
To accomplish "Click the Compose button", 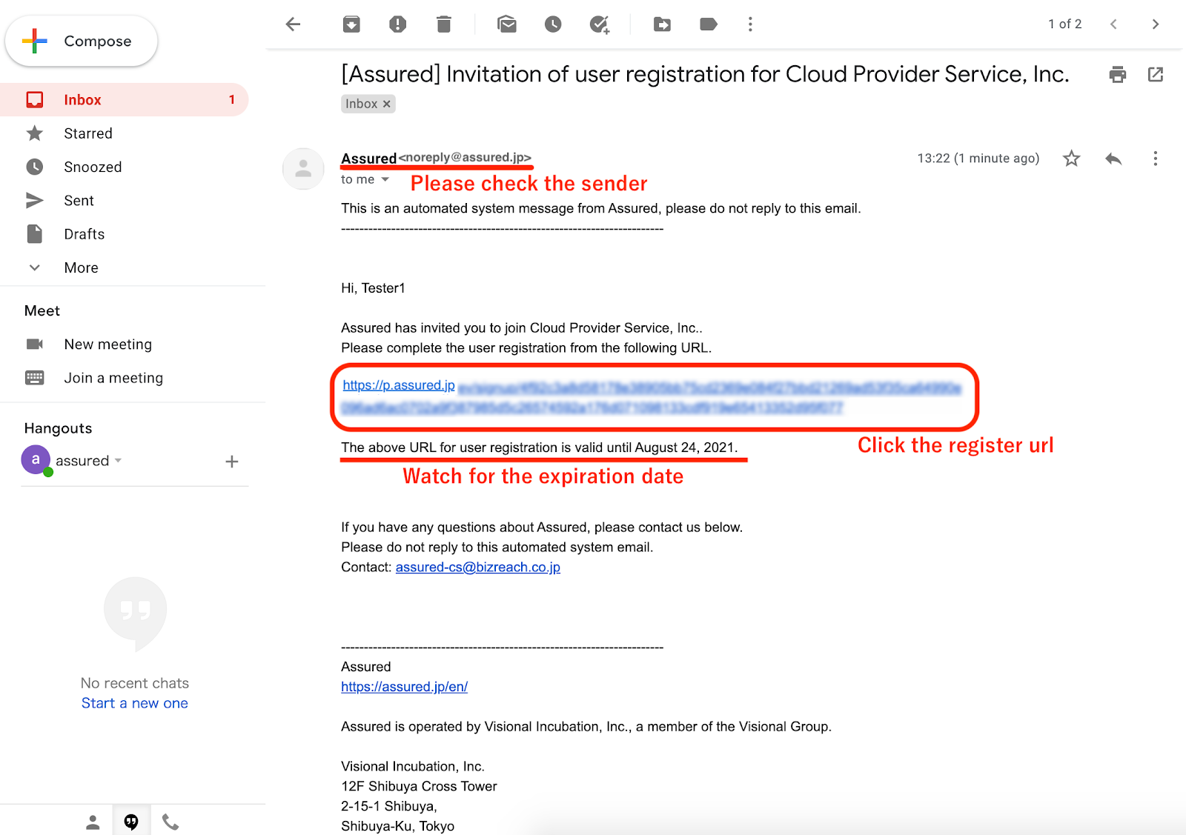I will point(82,41).
